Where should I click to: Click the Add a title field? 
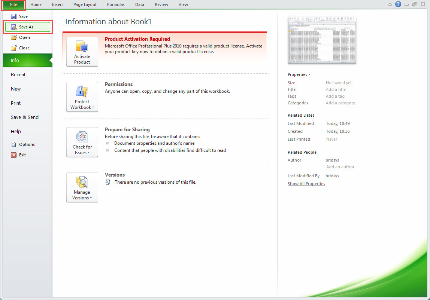pyautogui.click(x=336, y=90)
